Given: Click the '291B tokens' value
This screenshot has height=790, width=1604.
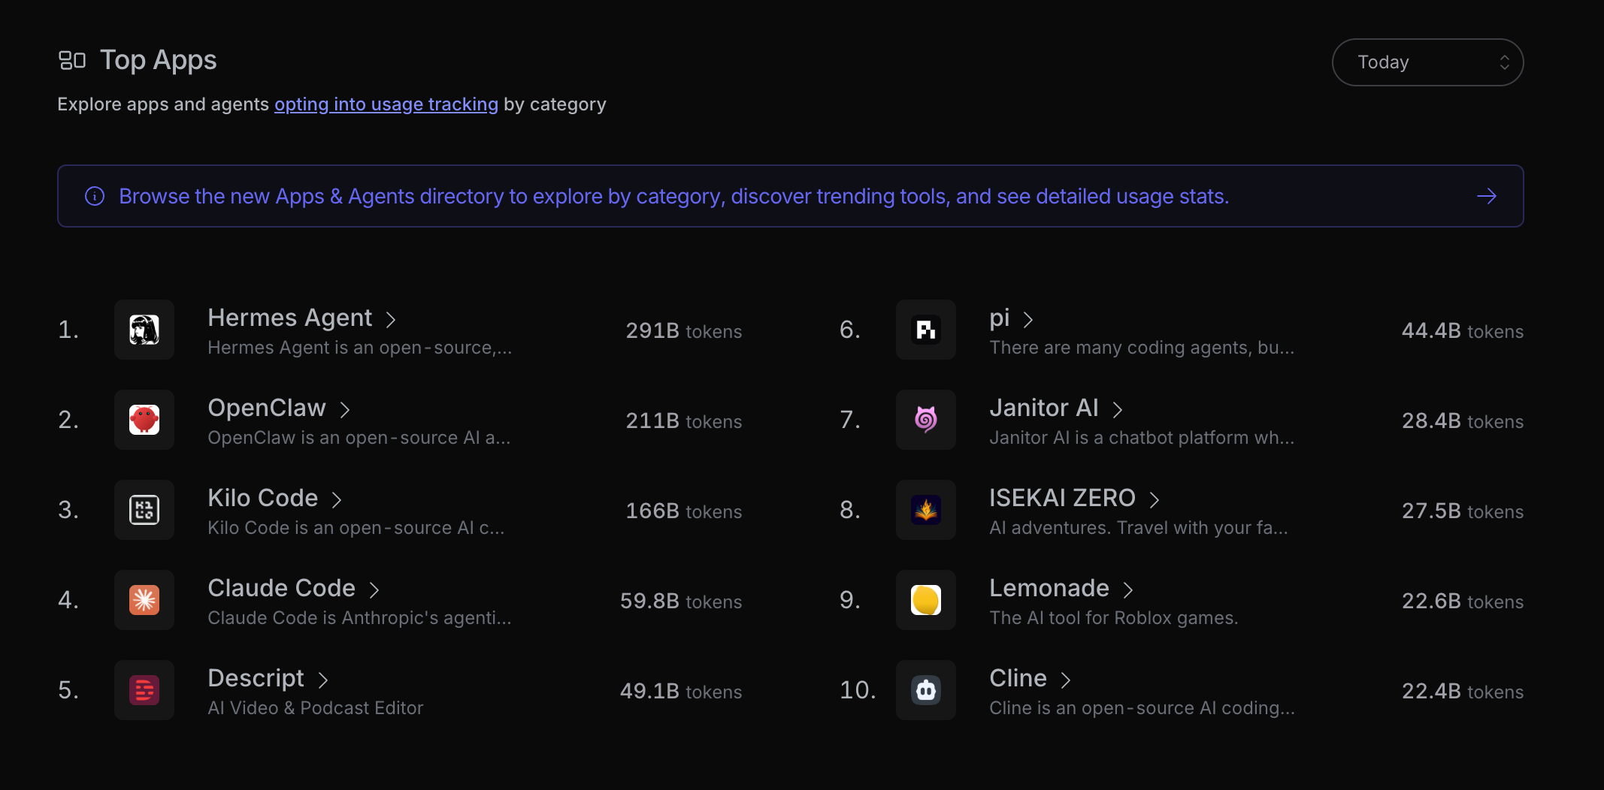Looking at the screenshot, I should pyautogui.click(x=684, y=331).
